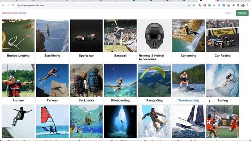Viewport: 251px width, 141px height.
Task: Open the sailing boat image
Action: (188, 121)
